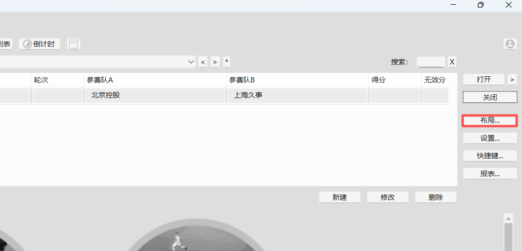Open the 布局... layout dialog
The width and height of the screenshot is (522, 251).
[x=490, y=121]
